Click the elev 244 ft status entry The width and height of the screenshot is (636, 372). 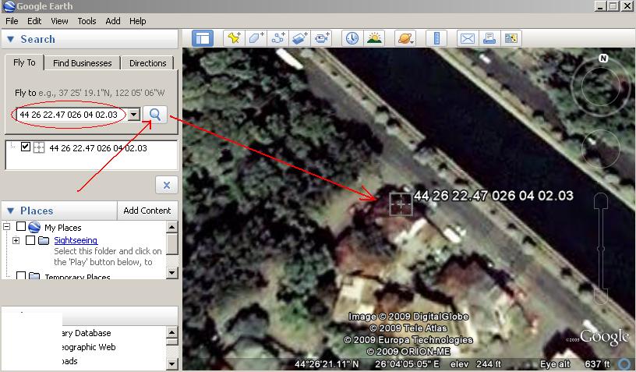click(475, 364)
